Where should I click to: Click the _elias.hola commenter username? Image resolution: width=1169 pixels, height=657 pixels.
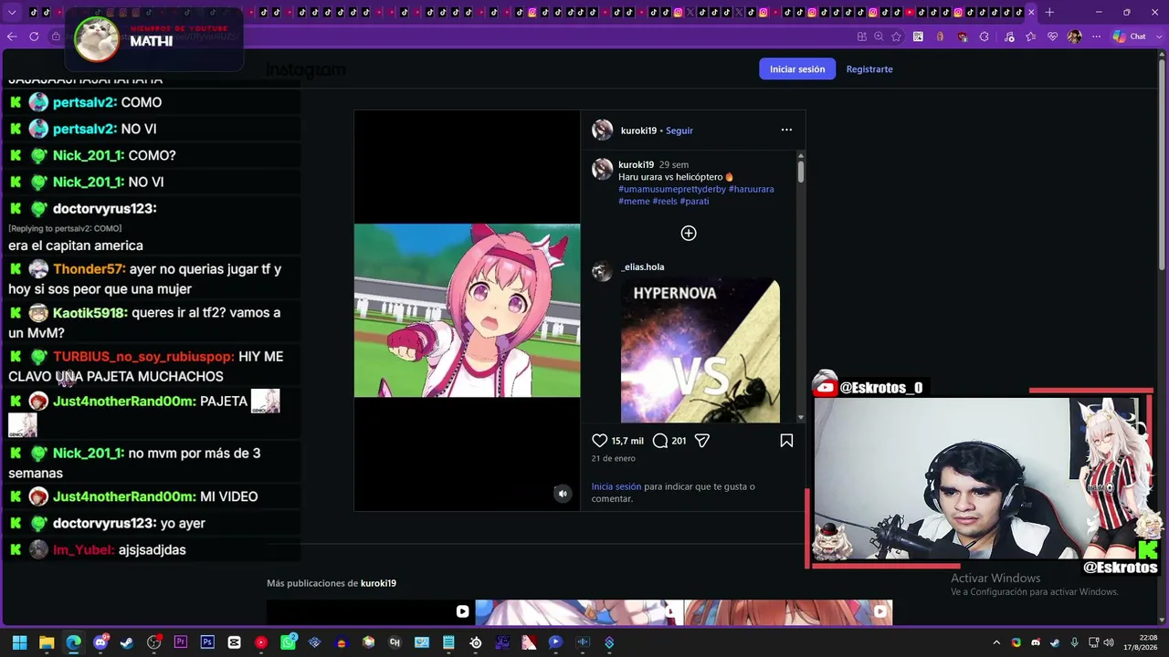643,267
